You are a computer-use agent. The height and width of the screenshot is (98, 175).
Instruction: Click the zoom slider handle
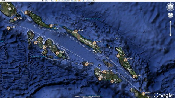pyautogui.click(x=170, y=29)
